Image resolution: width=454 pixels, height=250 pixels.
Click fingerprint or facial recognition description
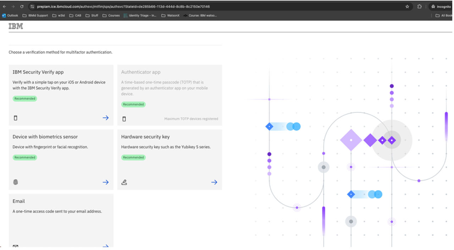[50, 147]
